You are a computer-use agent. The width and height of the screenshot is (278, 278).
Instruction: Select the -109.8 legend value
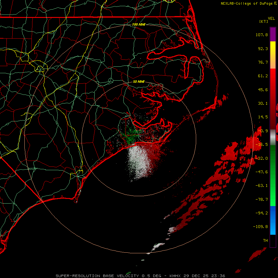pyautogui.click(x=260, y=227)
